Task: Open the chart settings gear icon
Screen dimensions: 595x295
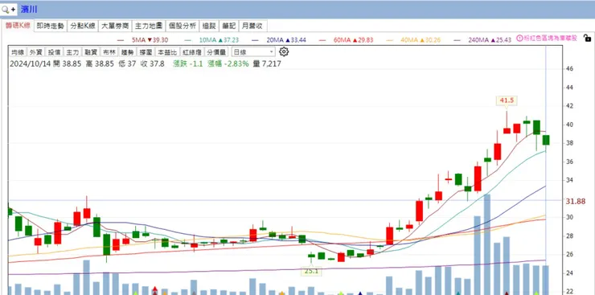Action: (x=284, y=52)
